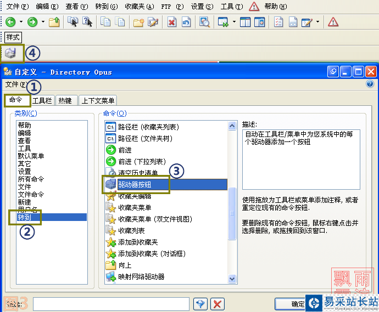
Task: Open dropdown beside lister run icon
Action: point(234,22)
